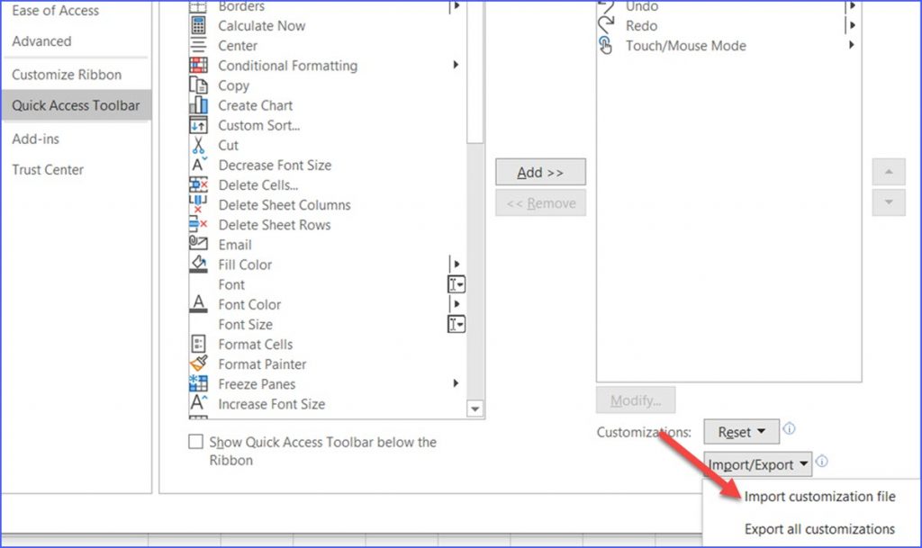Choose Export all customizations
The height and width of the screenshot is (548, 922).
pos(819,529)
